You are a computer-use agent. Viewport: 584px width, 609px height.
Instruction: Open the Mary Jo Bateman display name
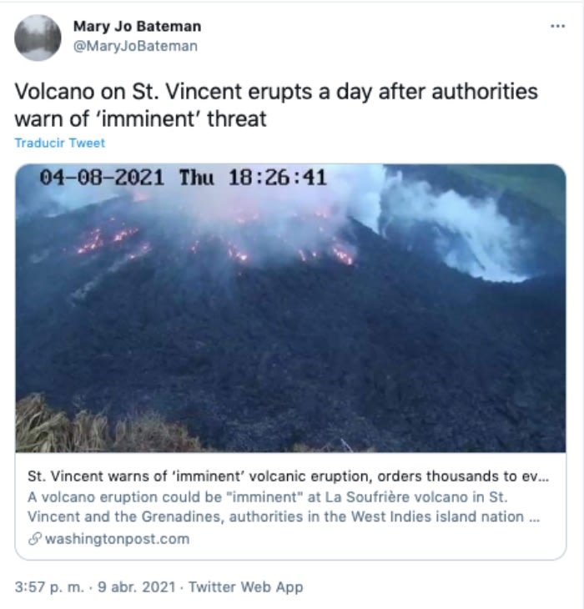point(137,27)
